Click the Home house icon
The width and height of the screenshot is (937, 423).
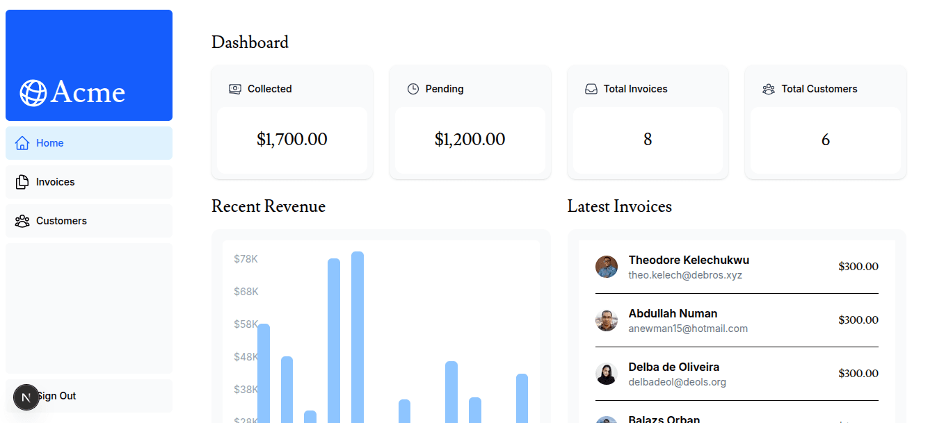pyautogui.click(x=22, y=143)
